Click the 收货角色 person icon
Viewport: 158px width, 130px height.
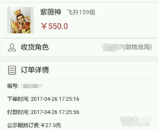12,47
